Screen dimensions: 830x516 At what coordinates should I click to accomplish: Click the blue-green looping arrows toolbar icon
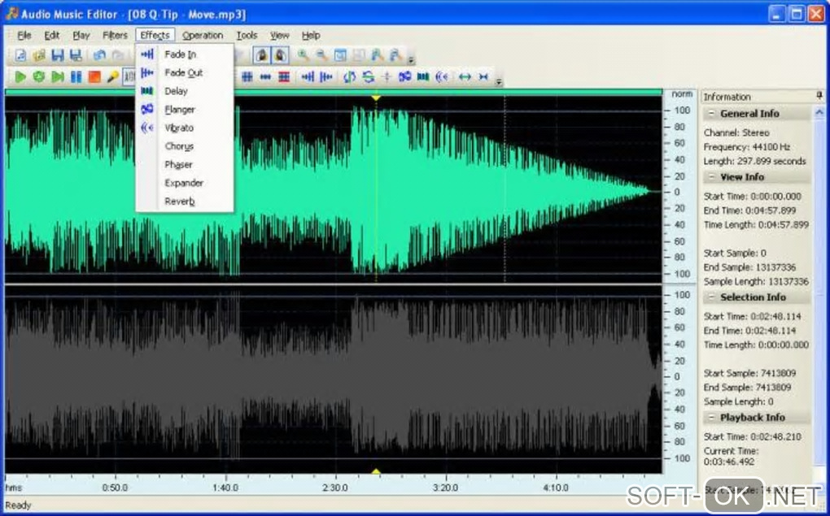point(368,77)
